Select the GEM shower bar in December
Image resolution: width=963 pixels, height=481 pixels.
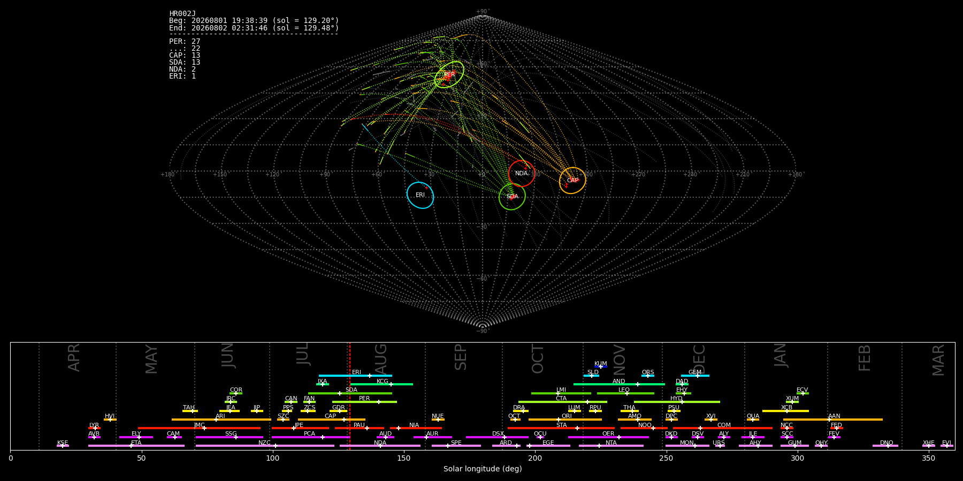695,376
